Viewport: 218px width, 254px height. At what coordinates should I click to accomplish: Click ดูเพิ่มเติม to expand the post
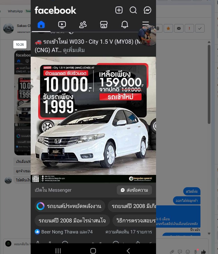(x=74, y=50)
